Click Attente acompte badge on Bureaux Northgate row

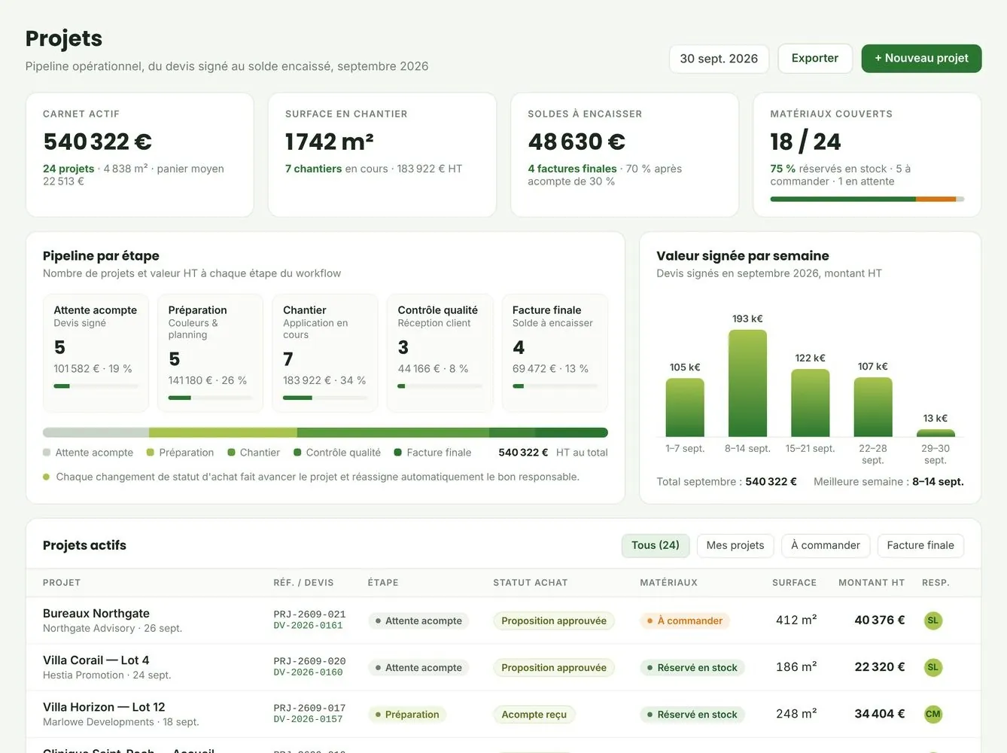418,621
